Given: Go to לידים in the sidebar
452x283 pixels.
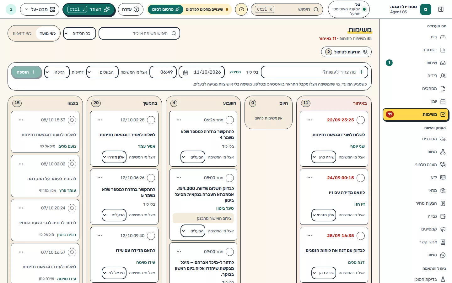Looking at the screenshot, I should tap(416, 76).
